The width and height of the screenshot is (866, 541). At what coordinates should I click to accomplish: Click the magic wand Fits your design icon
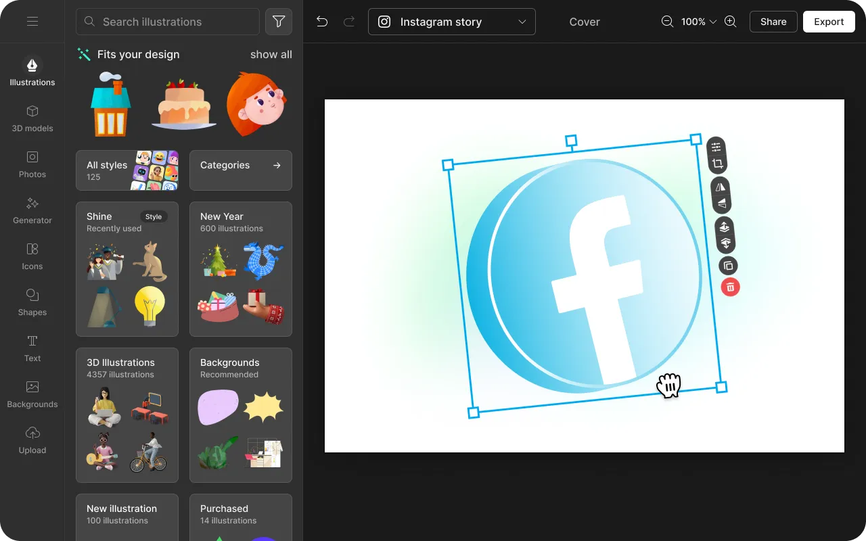pos(84,54)
